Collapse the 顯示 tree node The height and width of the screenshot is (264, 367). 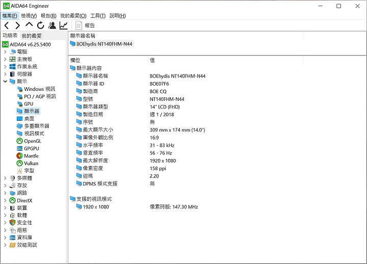click(5, 82)
